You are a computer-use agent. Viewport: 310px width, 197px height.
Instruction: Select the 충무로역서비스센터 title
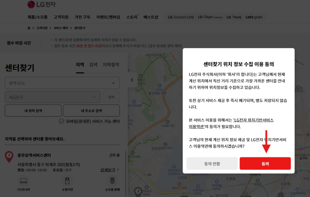34,155
